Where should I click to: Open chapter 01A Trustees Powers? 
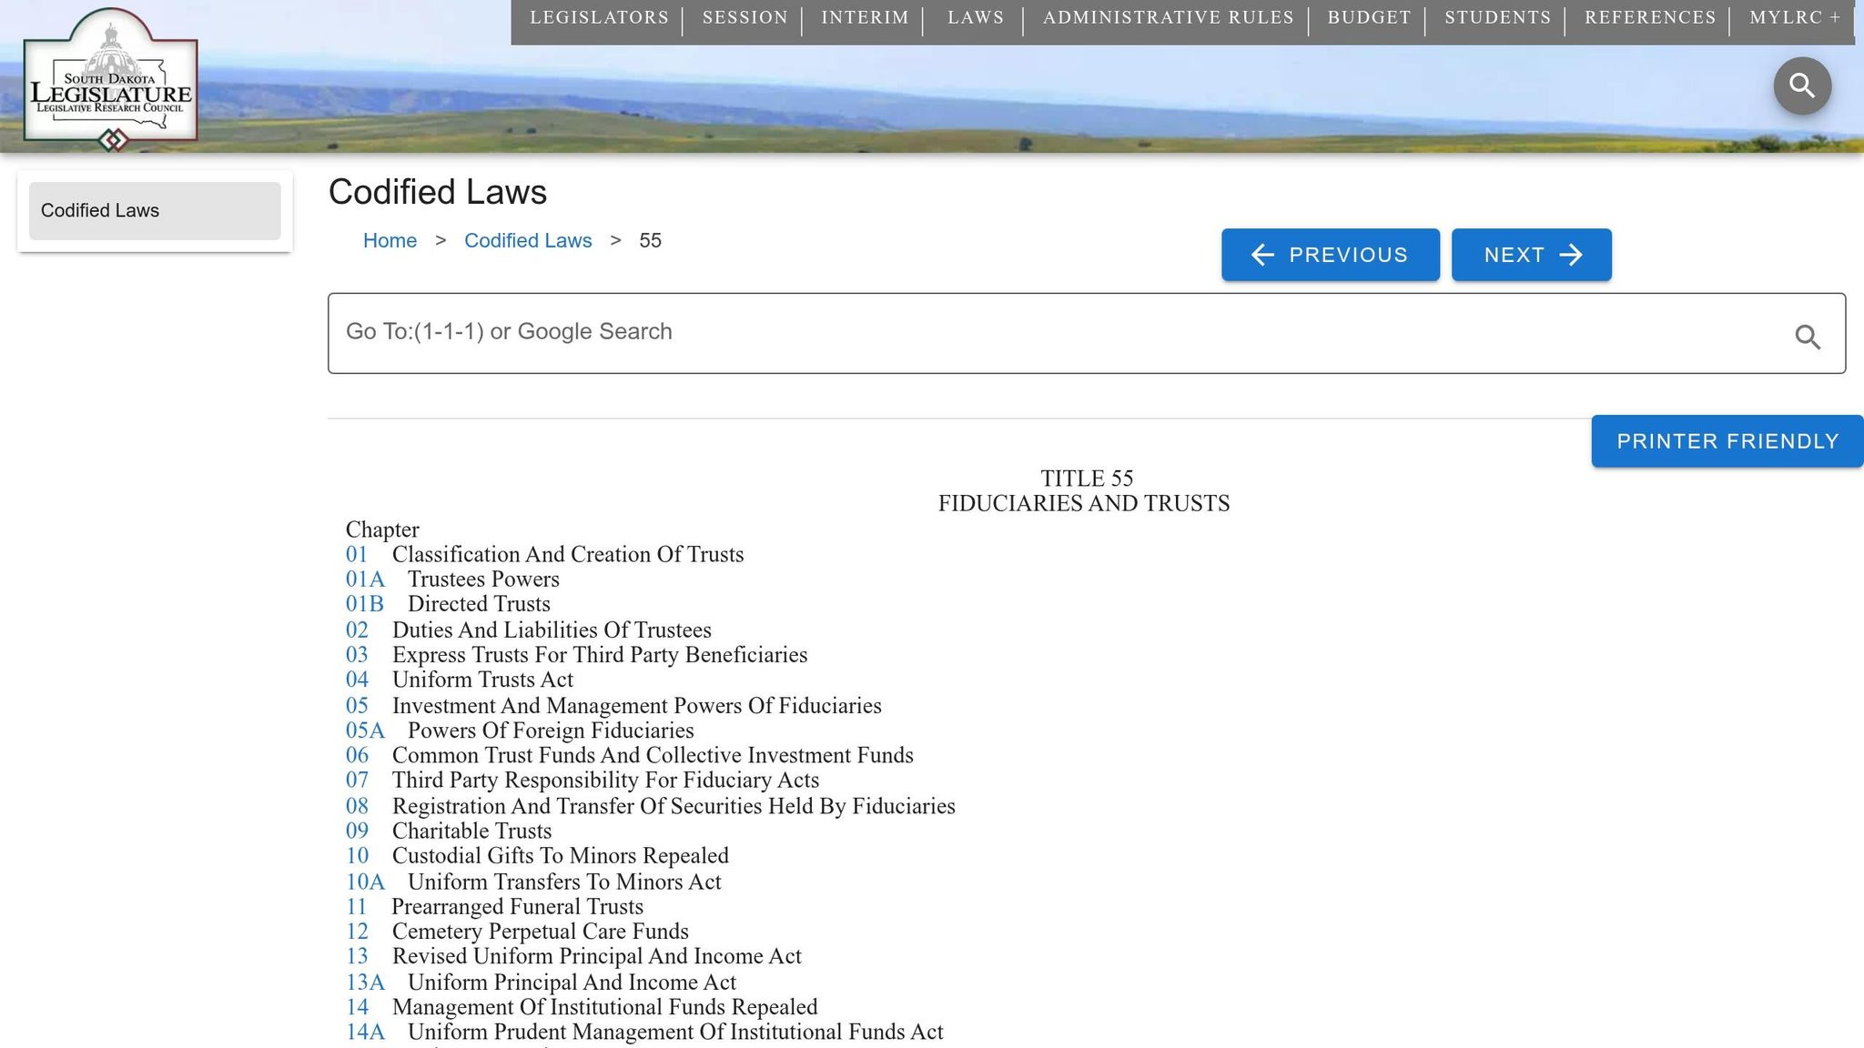(365, 579)
